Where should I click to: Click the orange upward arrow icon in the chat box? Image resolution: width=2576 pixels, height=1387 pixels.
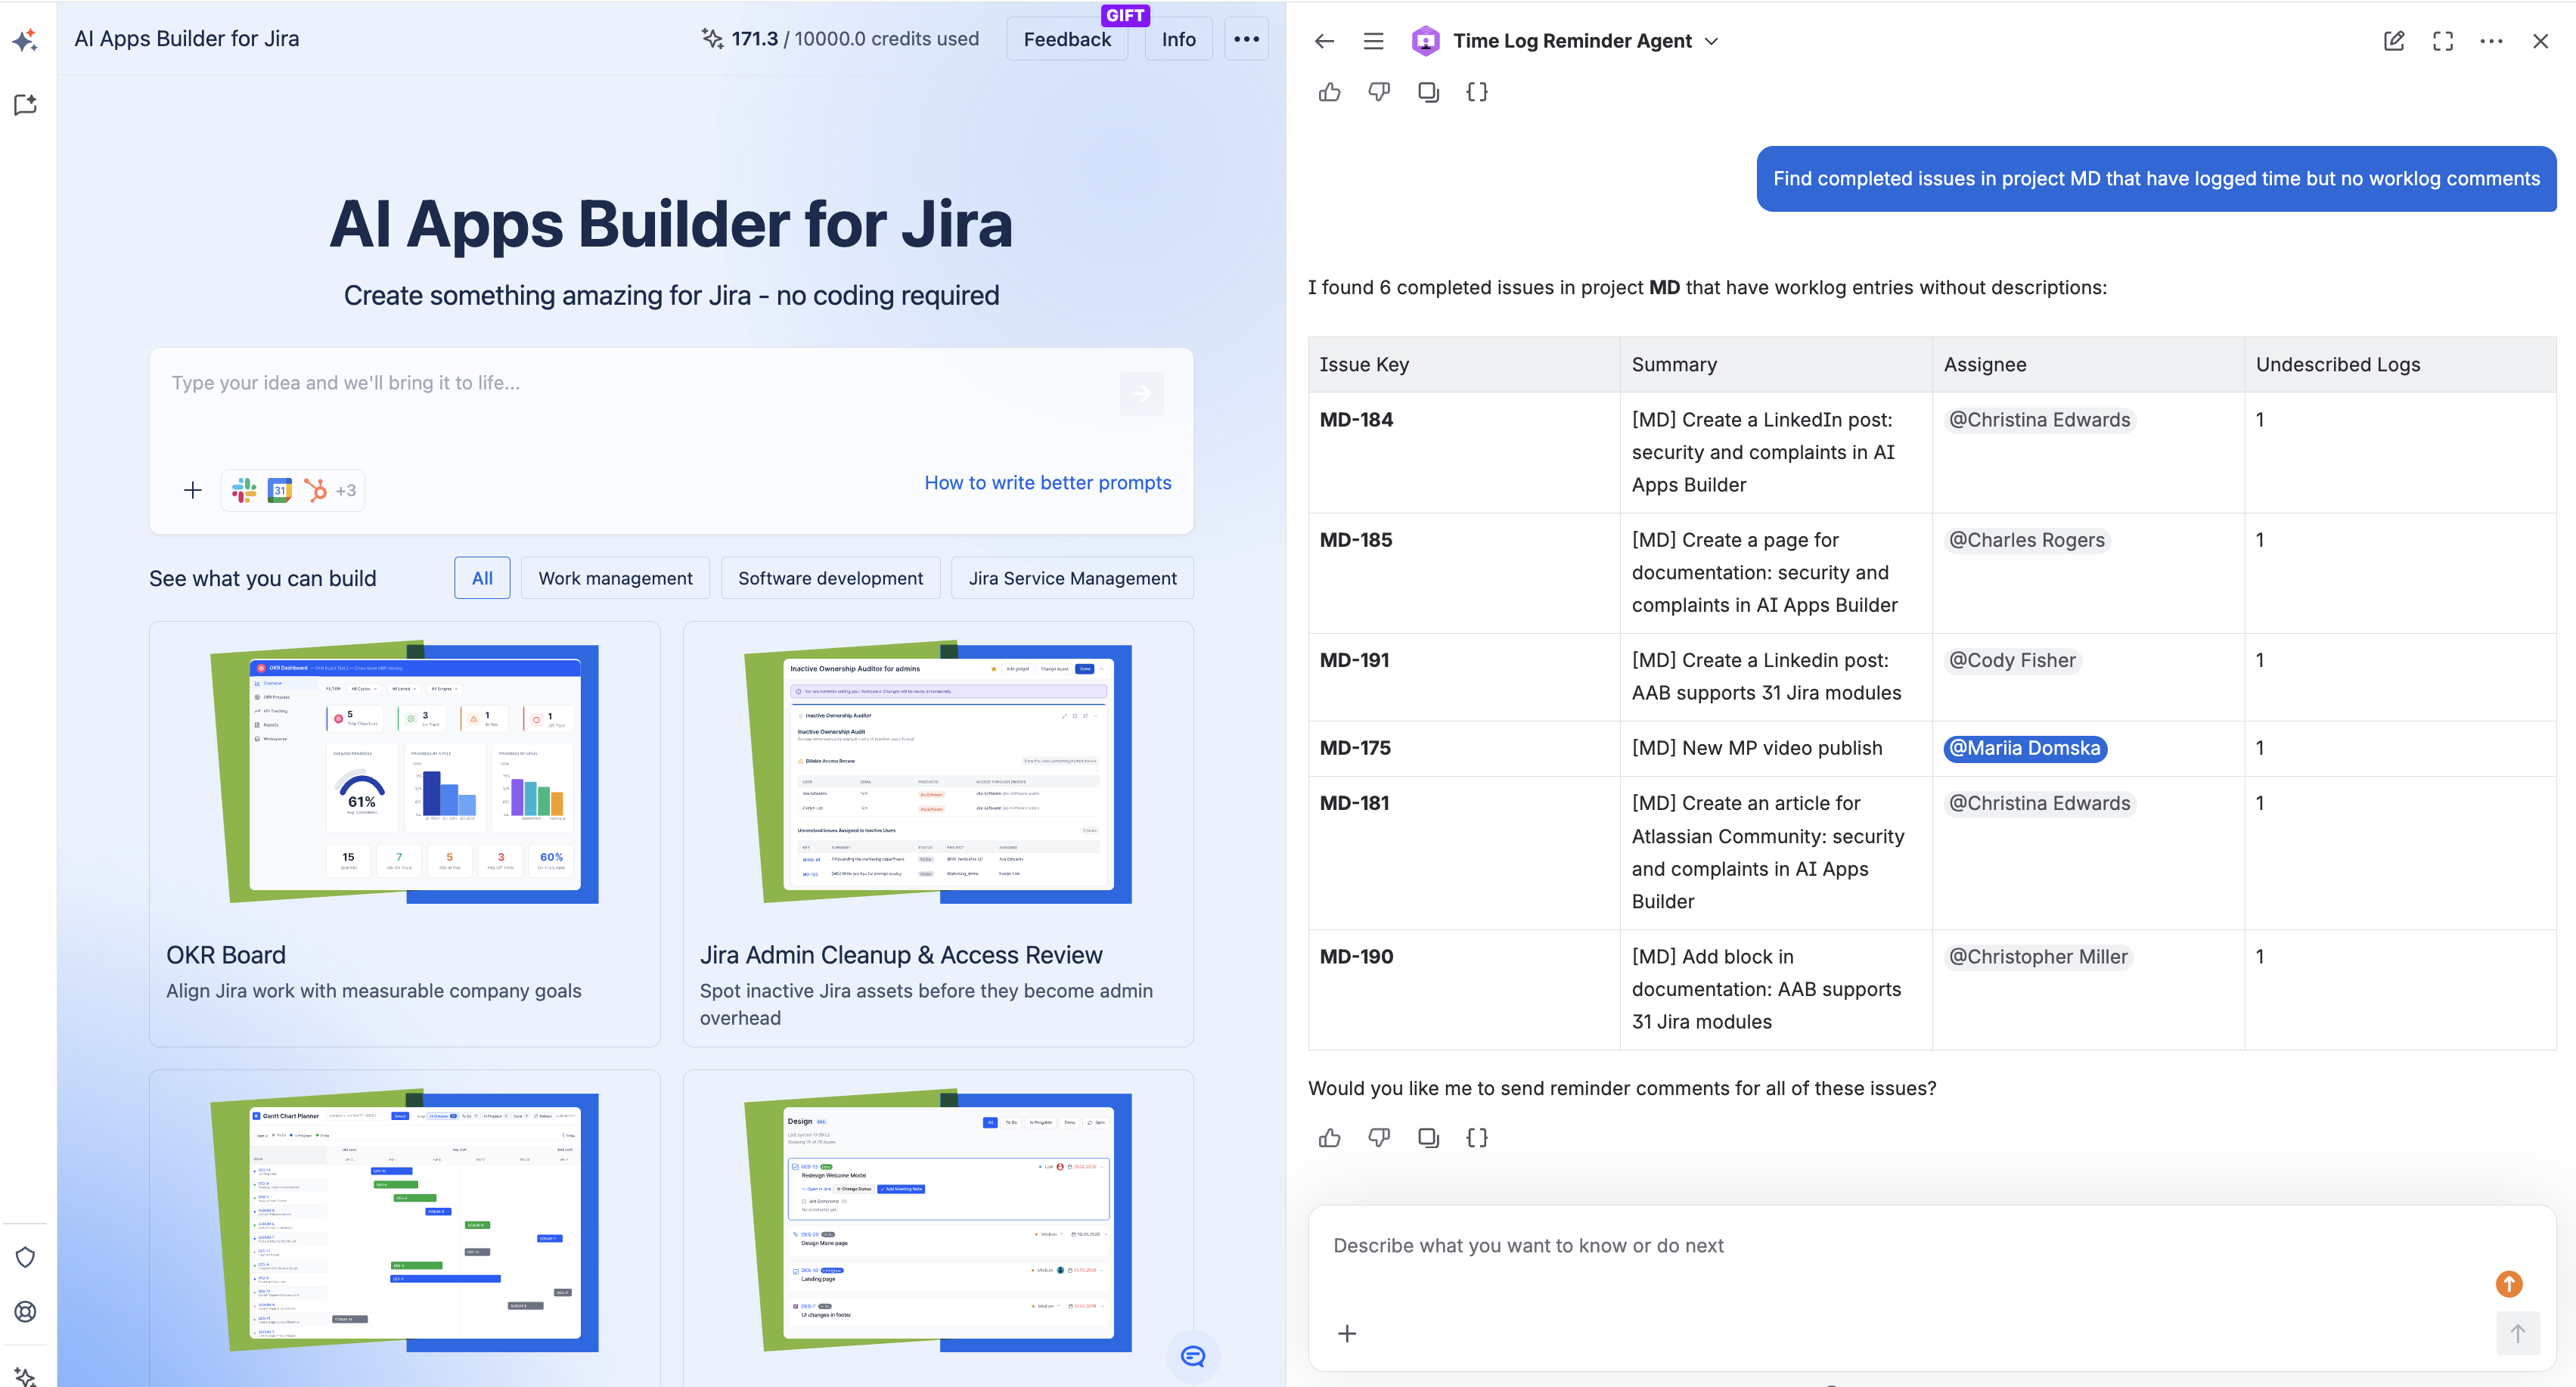coord(2509,1283)
